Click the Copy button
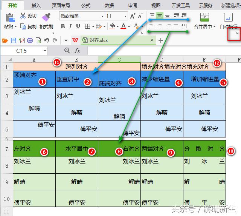The image size is (241, 216). (29, 26)
